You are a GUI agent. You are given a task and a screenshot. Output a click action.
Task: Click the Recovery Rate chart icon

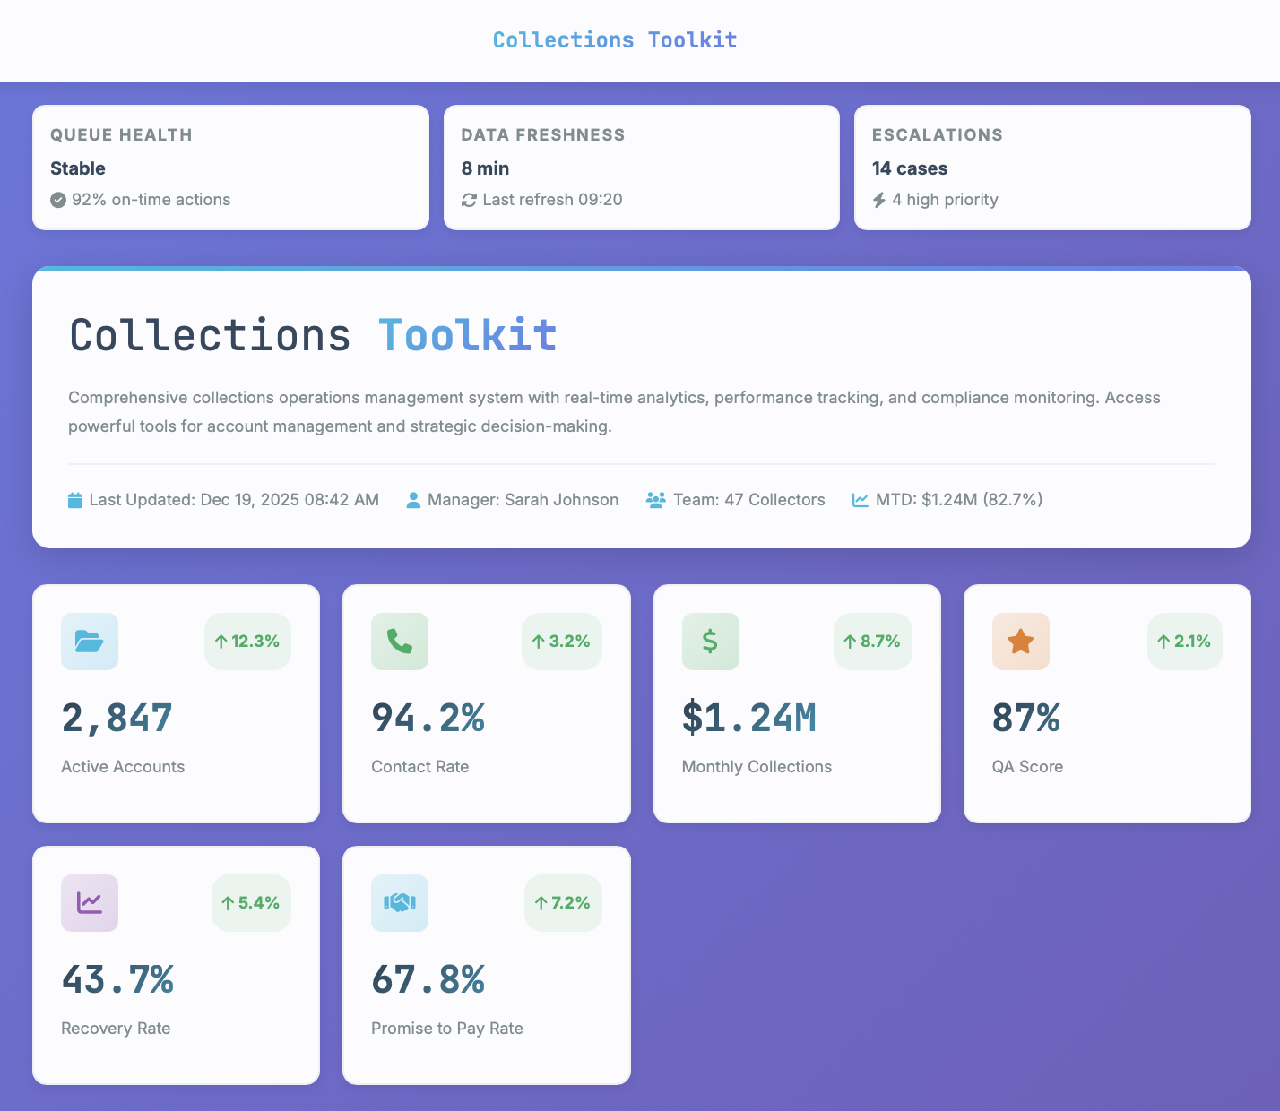[x=90, y=903]
